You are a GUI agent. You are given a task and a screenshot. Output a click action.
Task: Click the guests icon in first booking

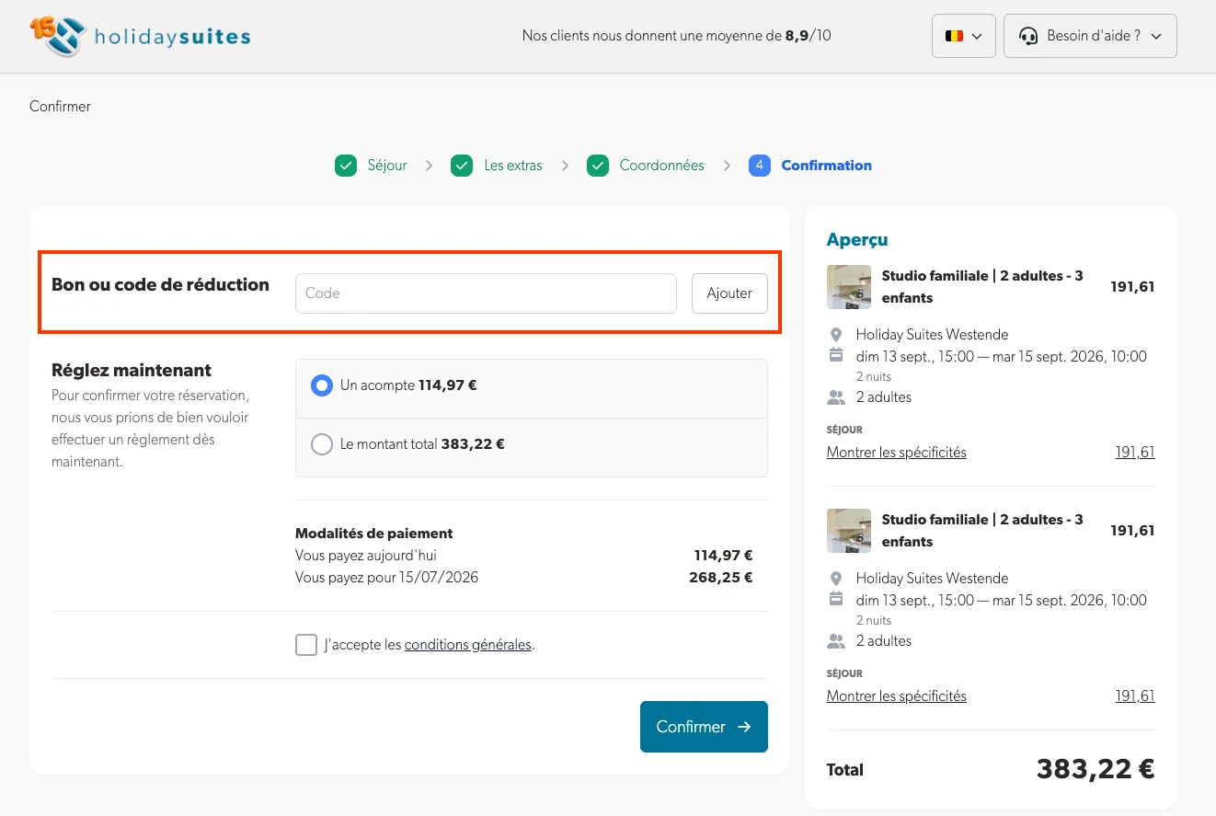click(836, 397)
